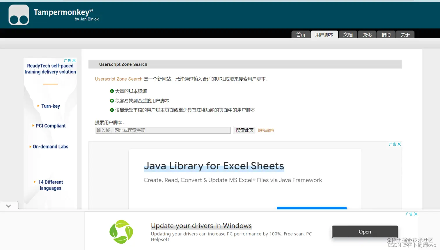This screenshot has width=440, height=250.
Task: Click green plus icon beside 仅显示受审核的用户脚本
Action: pyautogui.click(x=112, y=110)
